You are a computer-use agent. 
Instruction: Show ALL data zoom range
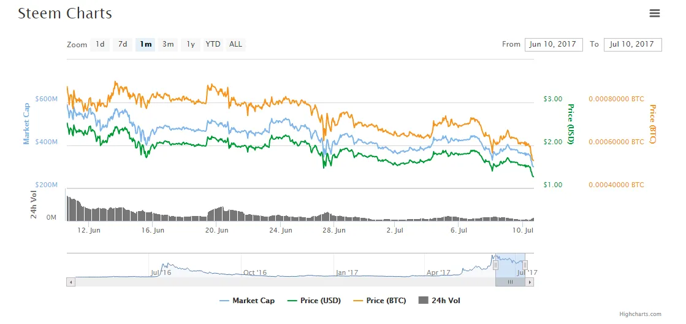click(x=236, y=44)
